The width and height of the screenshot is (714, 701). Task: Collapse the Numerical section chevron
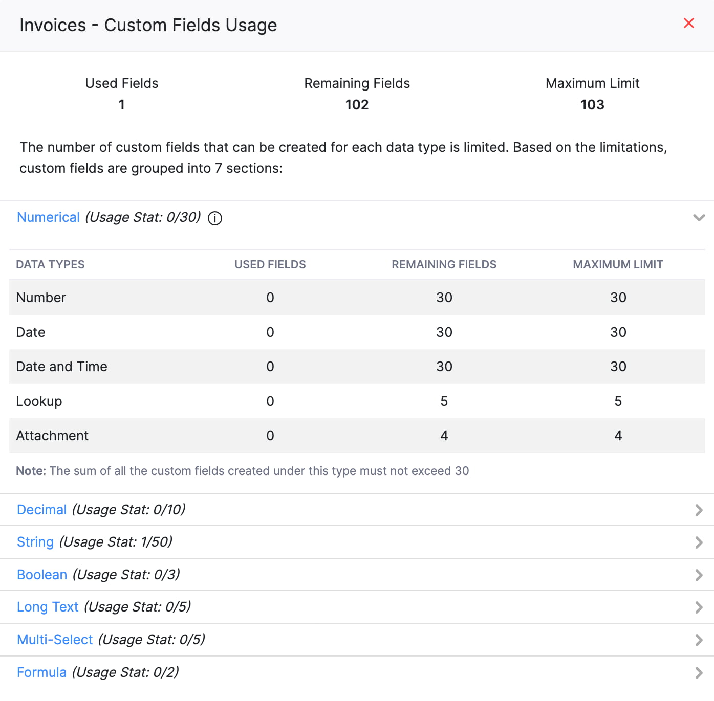click(x=699, y=218)
